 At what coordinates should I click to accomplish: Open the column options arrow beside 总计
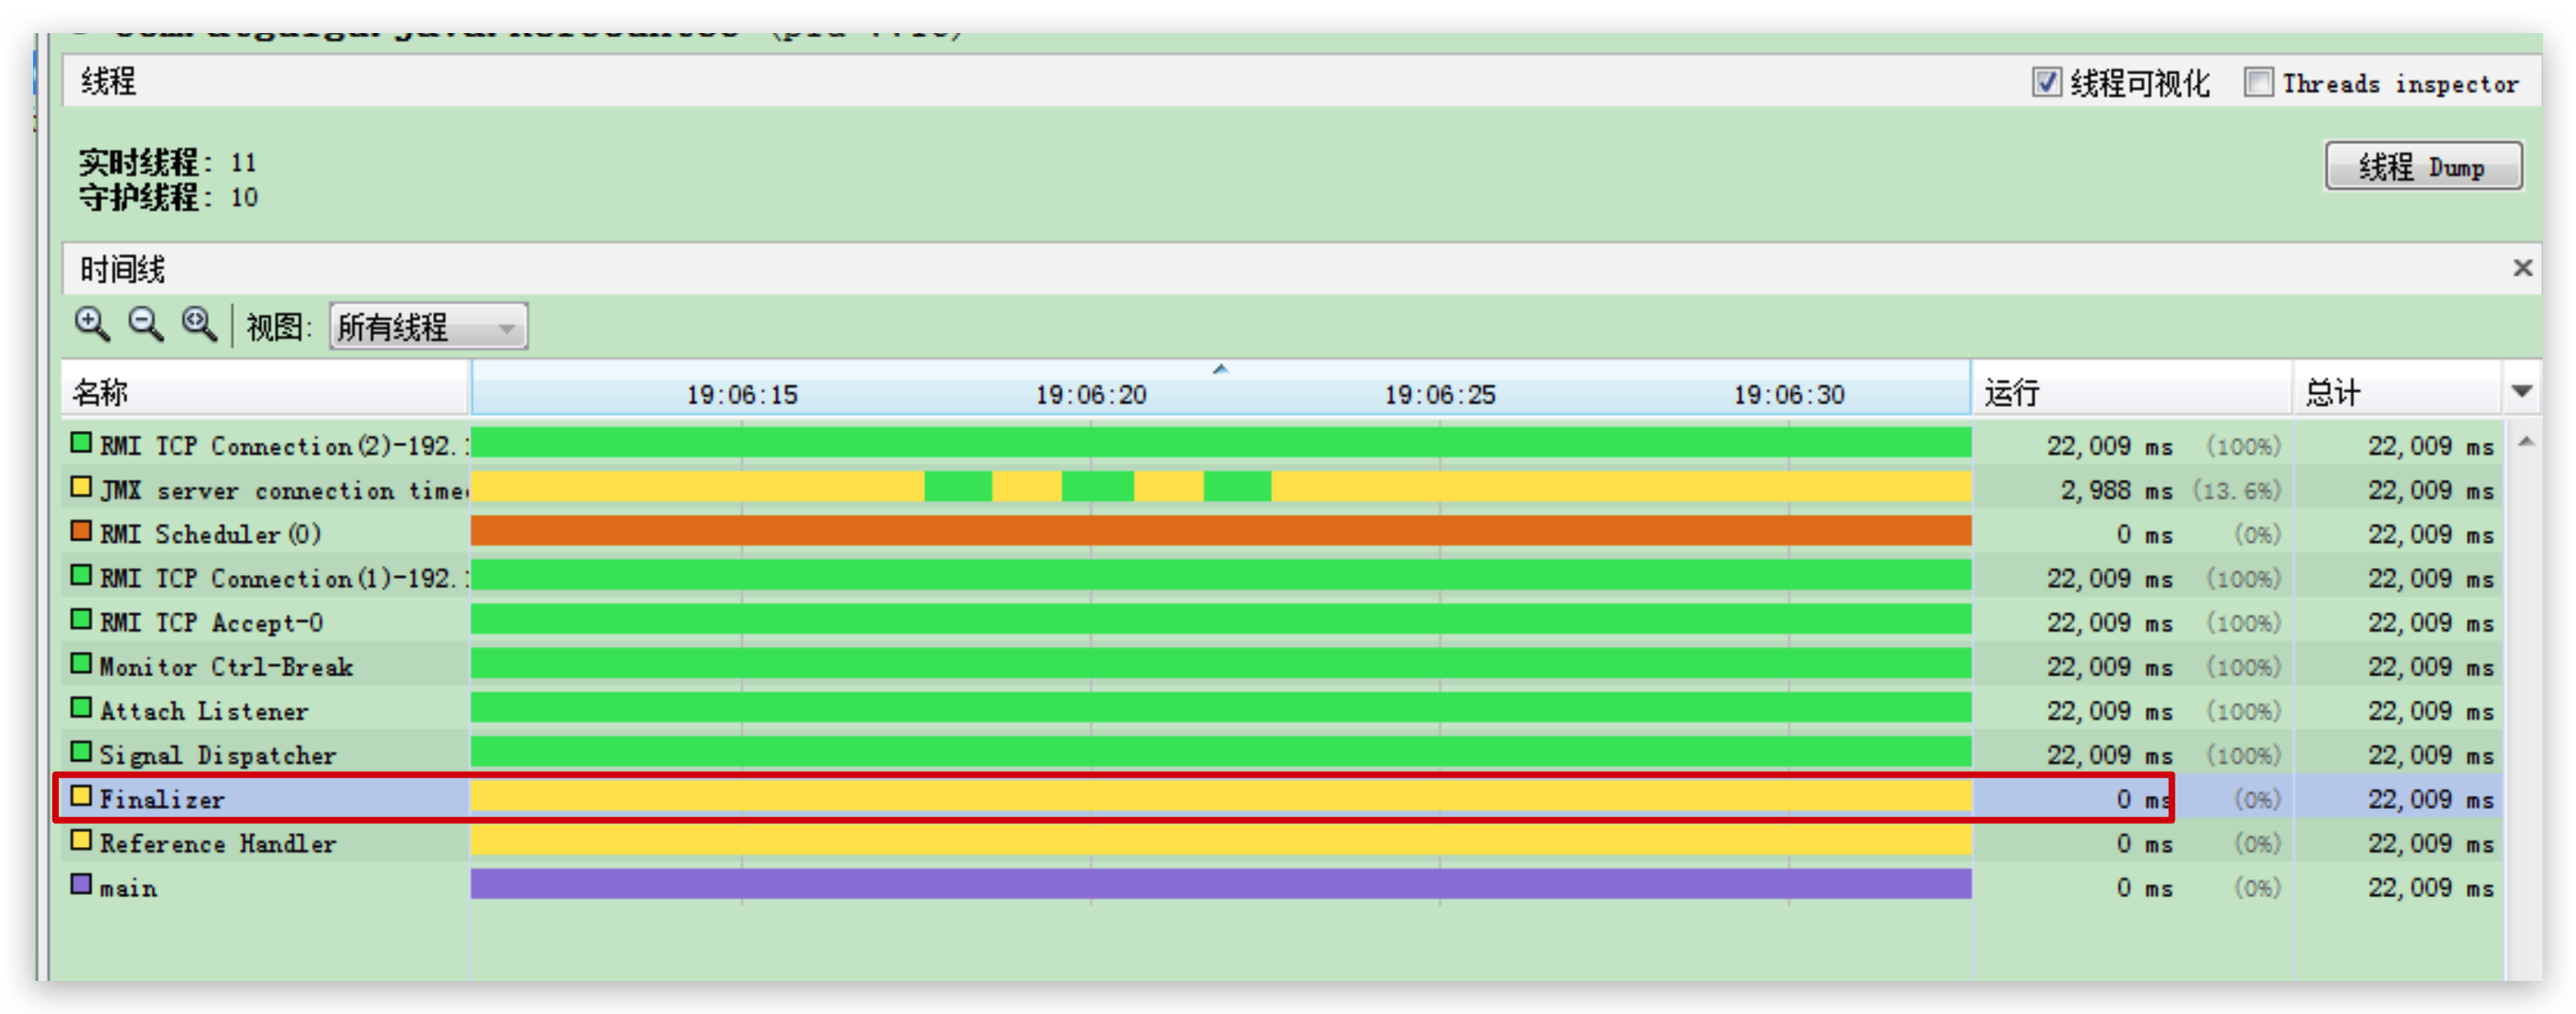(2521, 390)
